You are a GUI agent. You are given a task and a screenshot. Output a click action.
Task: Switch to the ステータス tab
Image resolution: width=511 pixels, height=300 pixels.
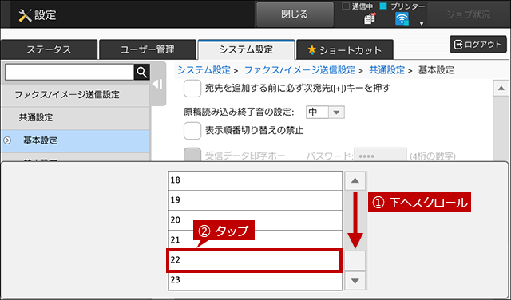coord(49,49)
